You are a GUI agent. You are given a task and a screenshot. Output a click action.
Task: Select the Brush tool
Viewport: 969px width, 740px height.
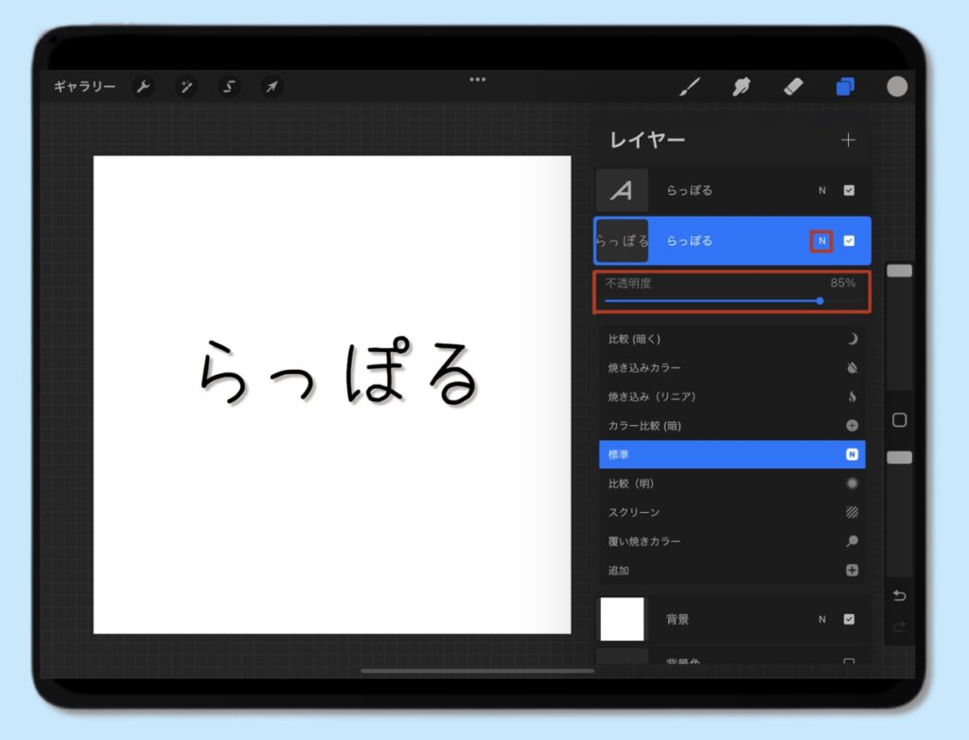(x=690, y=86)
